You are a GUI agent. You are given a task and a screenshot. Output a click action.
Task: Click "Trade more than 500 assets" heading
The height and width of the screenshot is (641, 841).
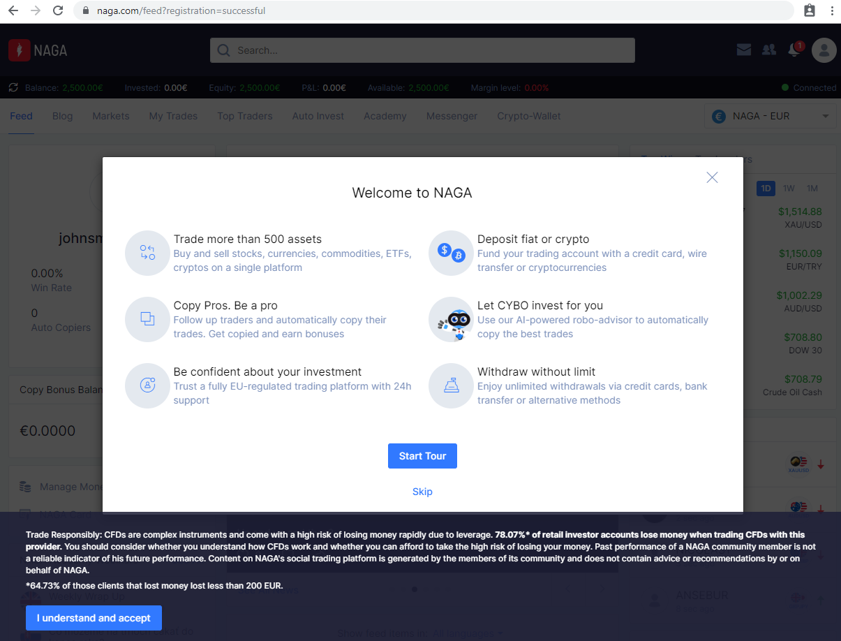[248, 239]
